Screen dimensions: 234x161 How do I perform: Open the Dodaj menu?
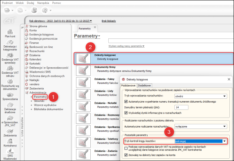(30, 3)
